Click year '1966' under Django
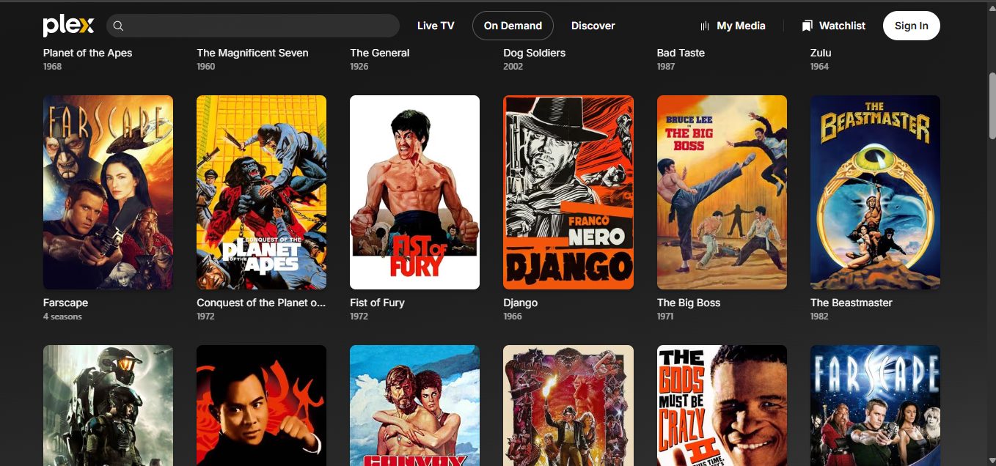 point(513,317)
